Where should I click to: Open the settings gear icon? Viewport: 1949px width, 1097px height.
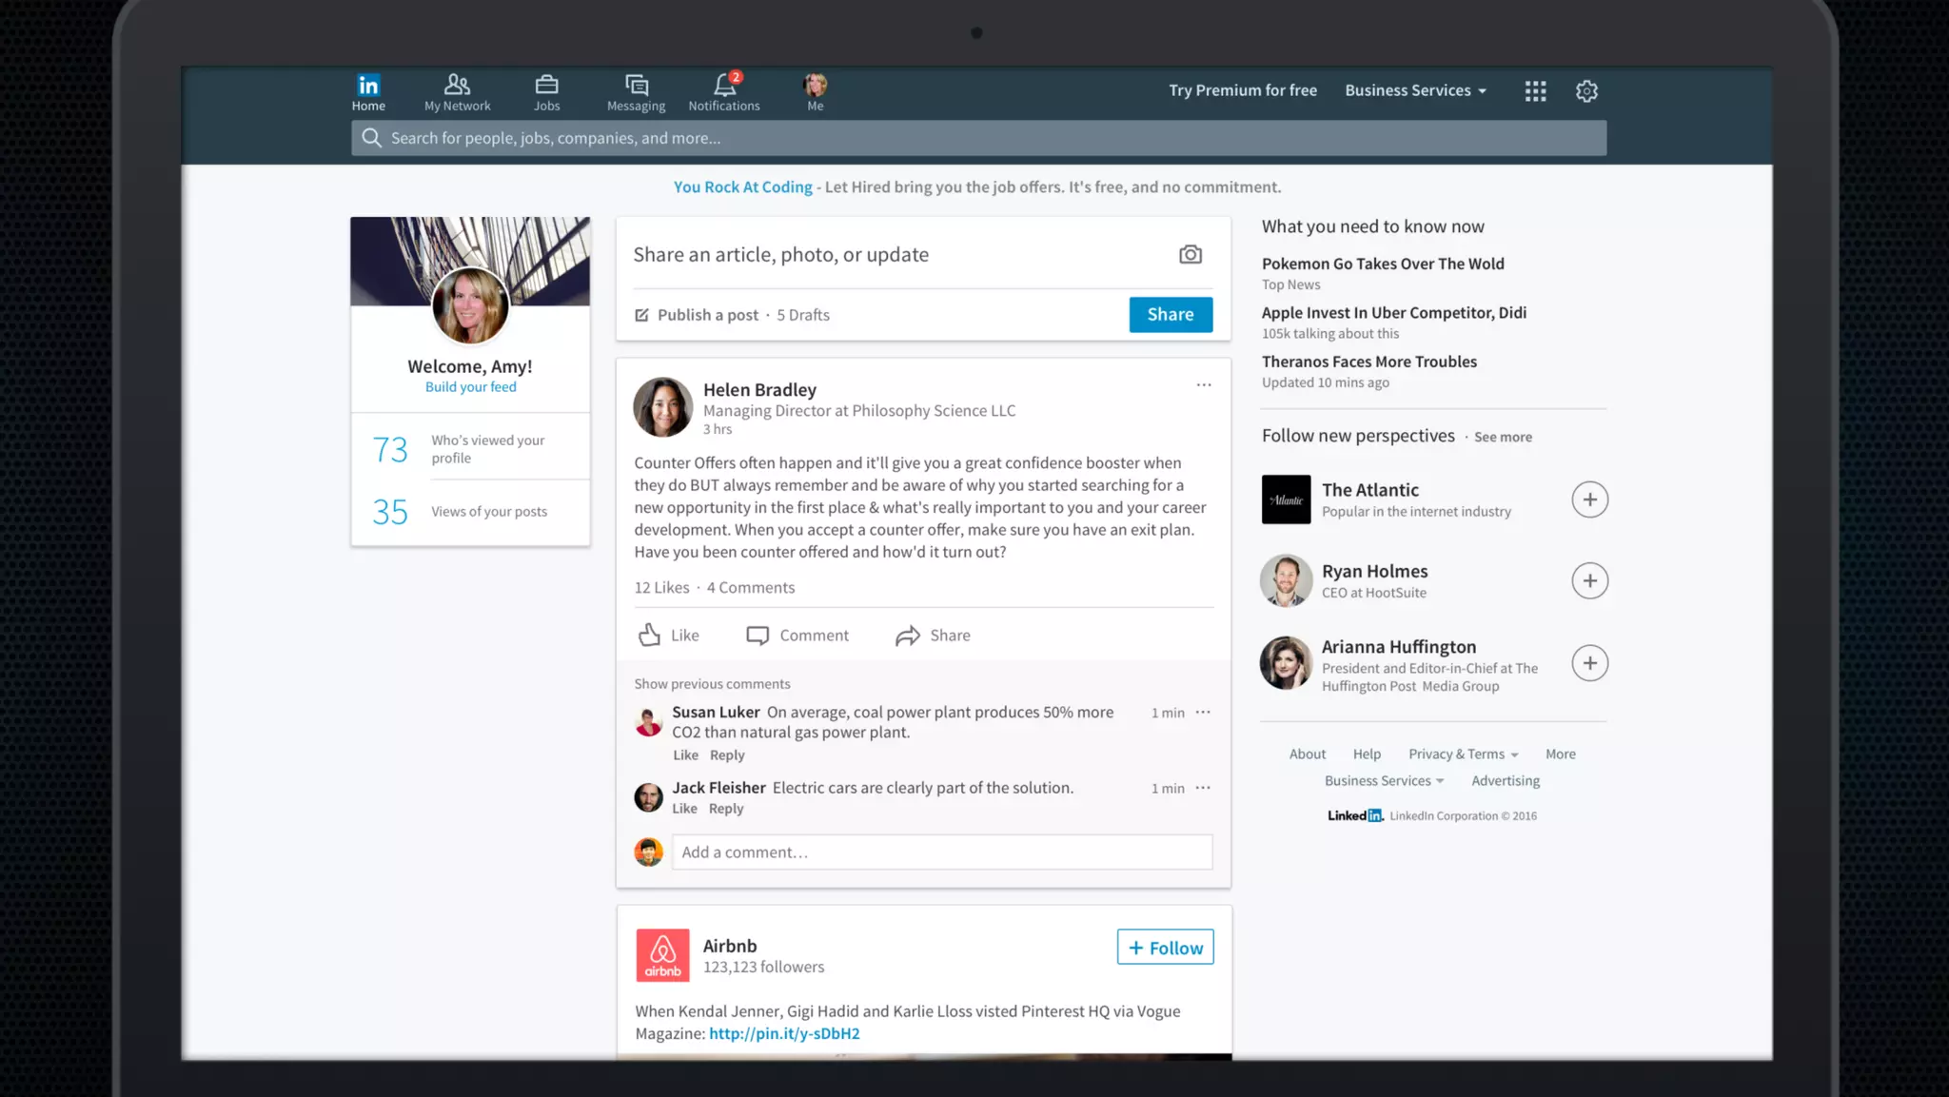(x=1586, y=91)
